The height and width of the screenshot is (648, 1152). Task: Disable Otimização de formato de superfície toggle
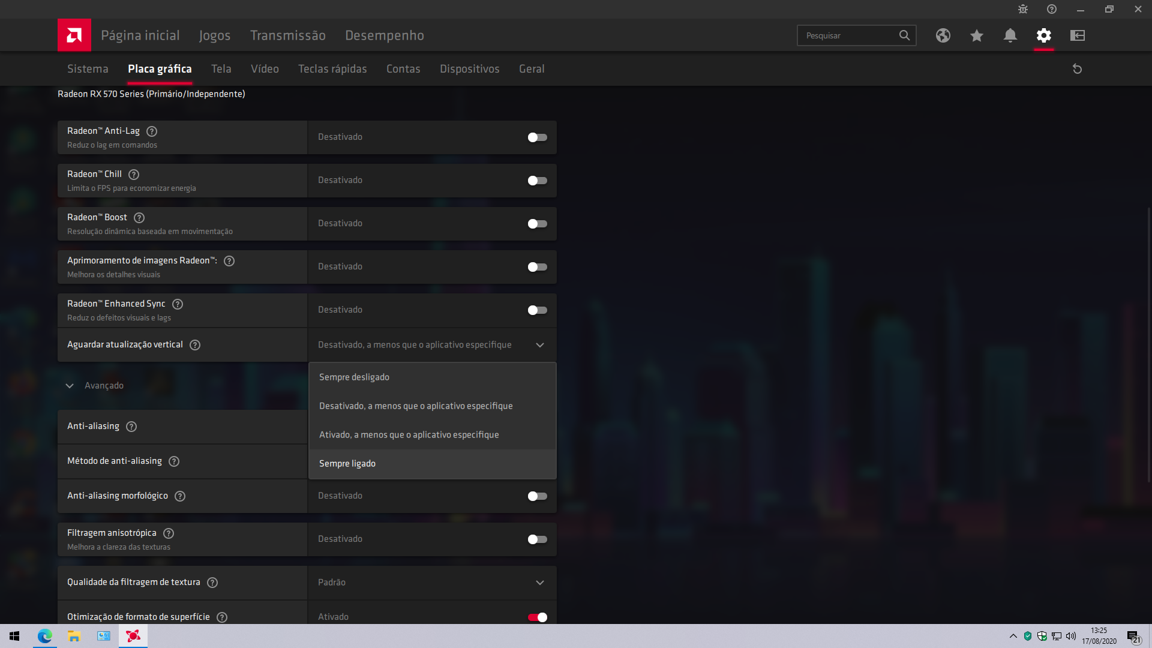[x=537, y=617]
